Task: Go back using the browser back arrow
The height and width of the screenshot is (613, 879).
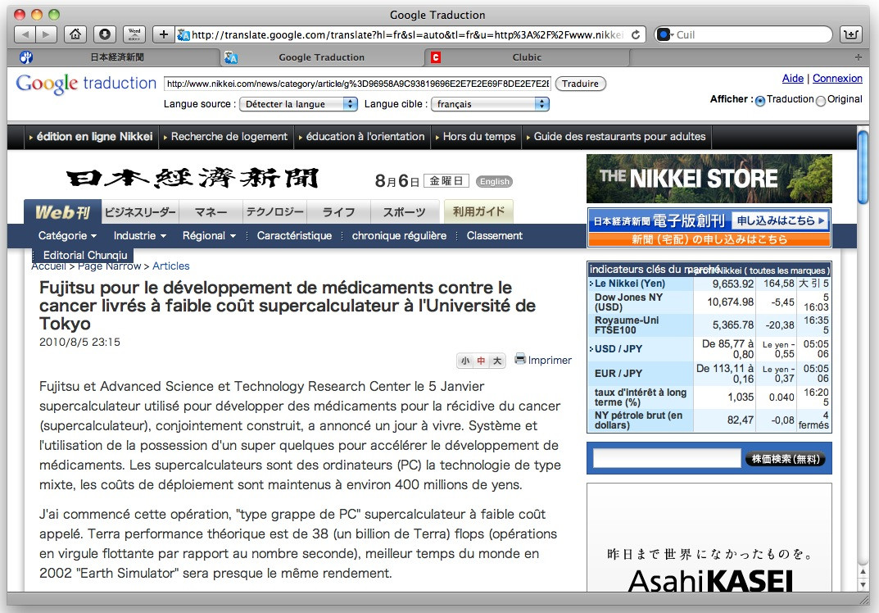Action: 25,34
